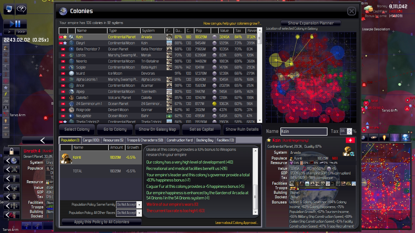The image size is (415, 233).
Task: Increase the Tax value with the up stepper
Action: tap(349, 130)
